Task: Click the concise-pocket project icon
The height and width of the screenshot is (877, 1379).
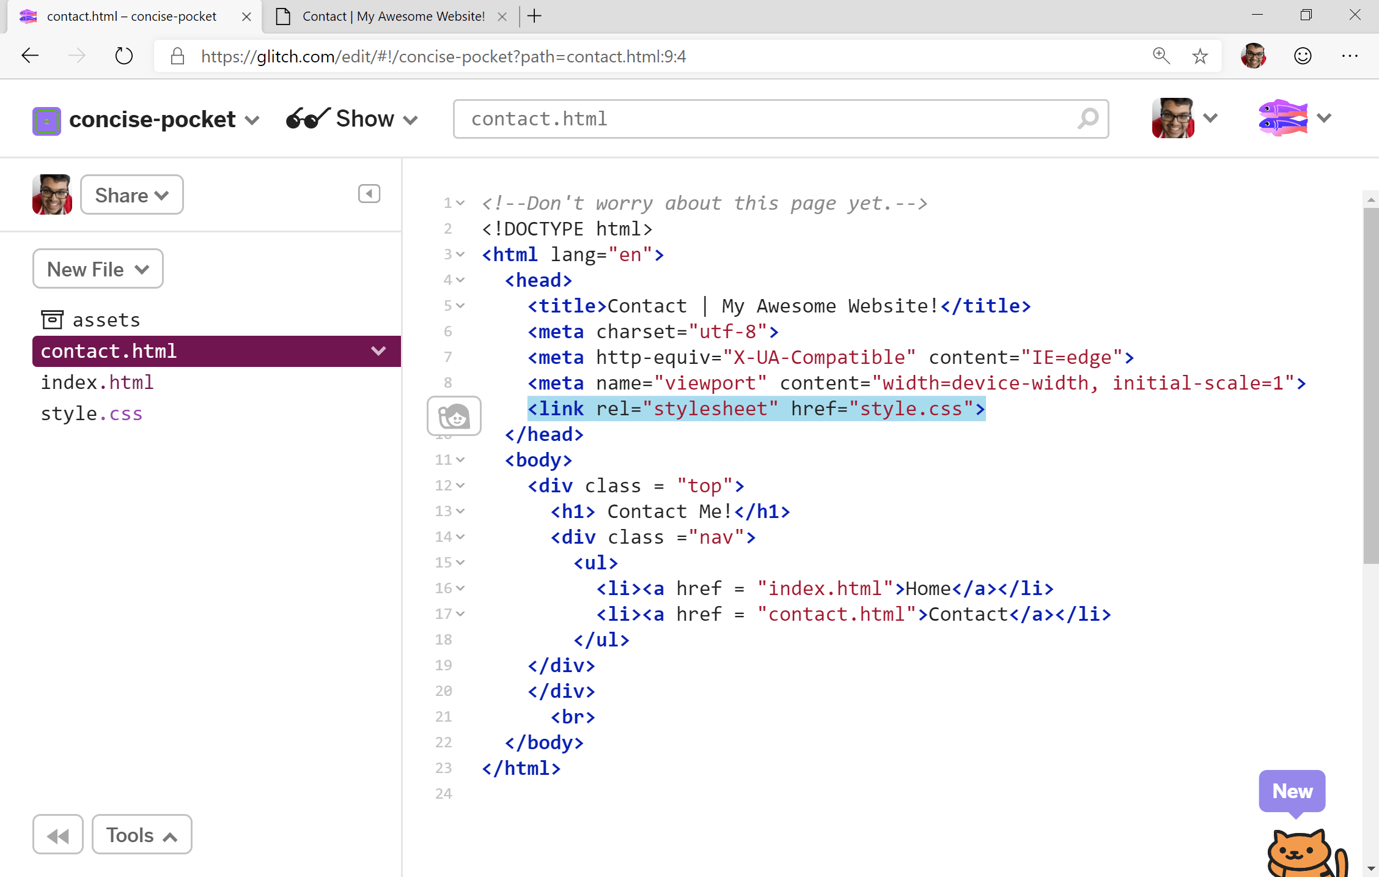Action: pos(46,120)
